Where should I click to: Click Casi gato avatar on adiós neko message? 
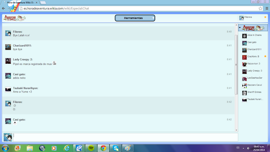click(x=8, y=76)
